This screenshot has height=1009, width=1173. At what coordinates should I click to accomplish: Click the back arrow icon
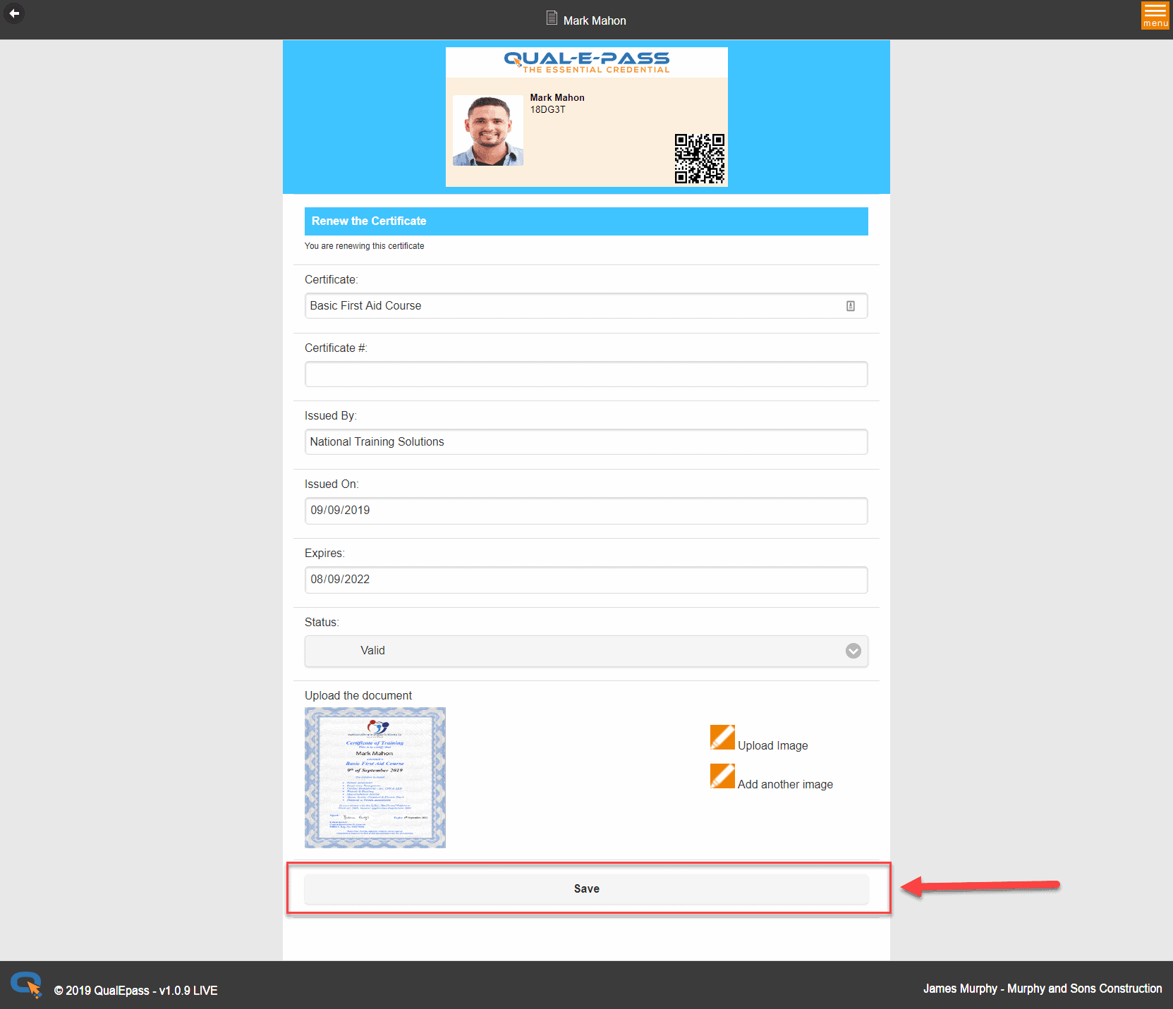(x=13, y=13)
